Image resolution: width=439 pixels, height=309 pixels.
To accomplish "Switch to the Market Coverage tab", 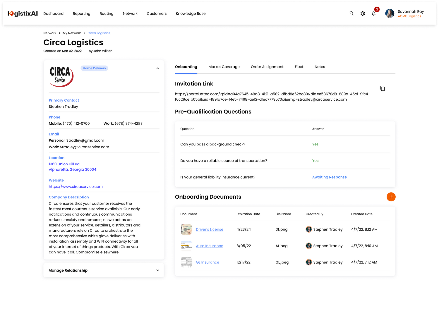I will [224, 67].
